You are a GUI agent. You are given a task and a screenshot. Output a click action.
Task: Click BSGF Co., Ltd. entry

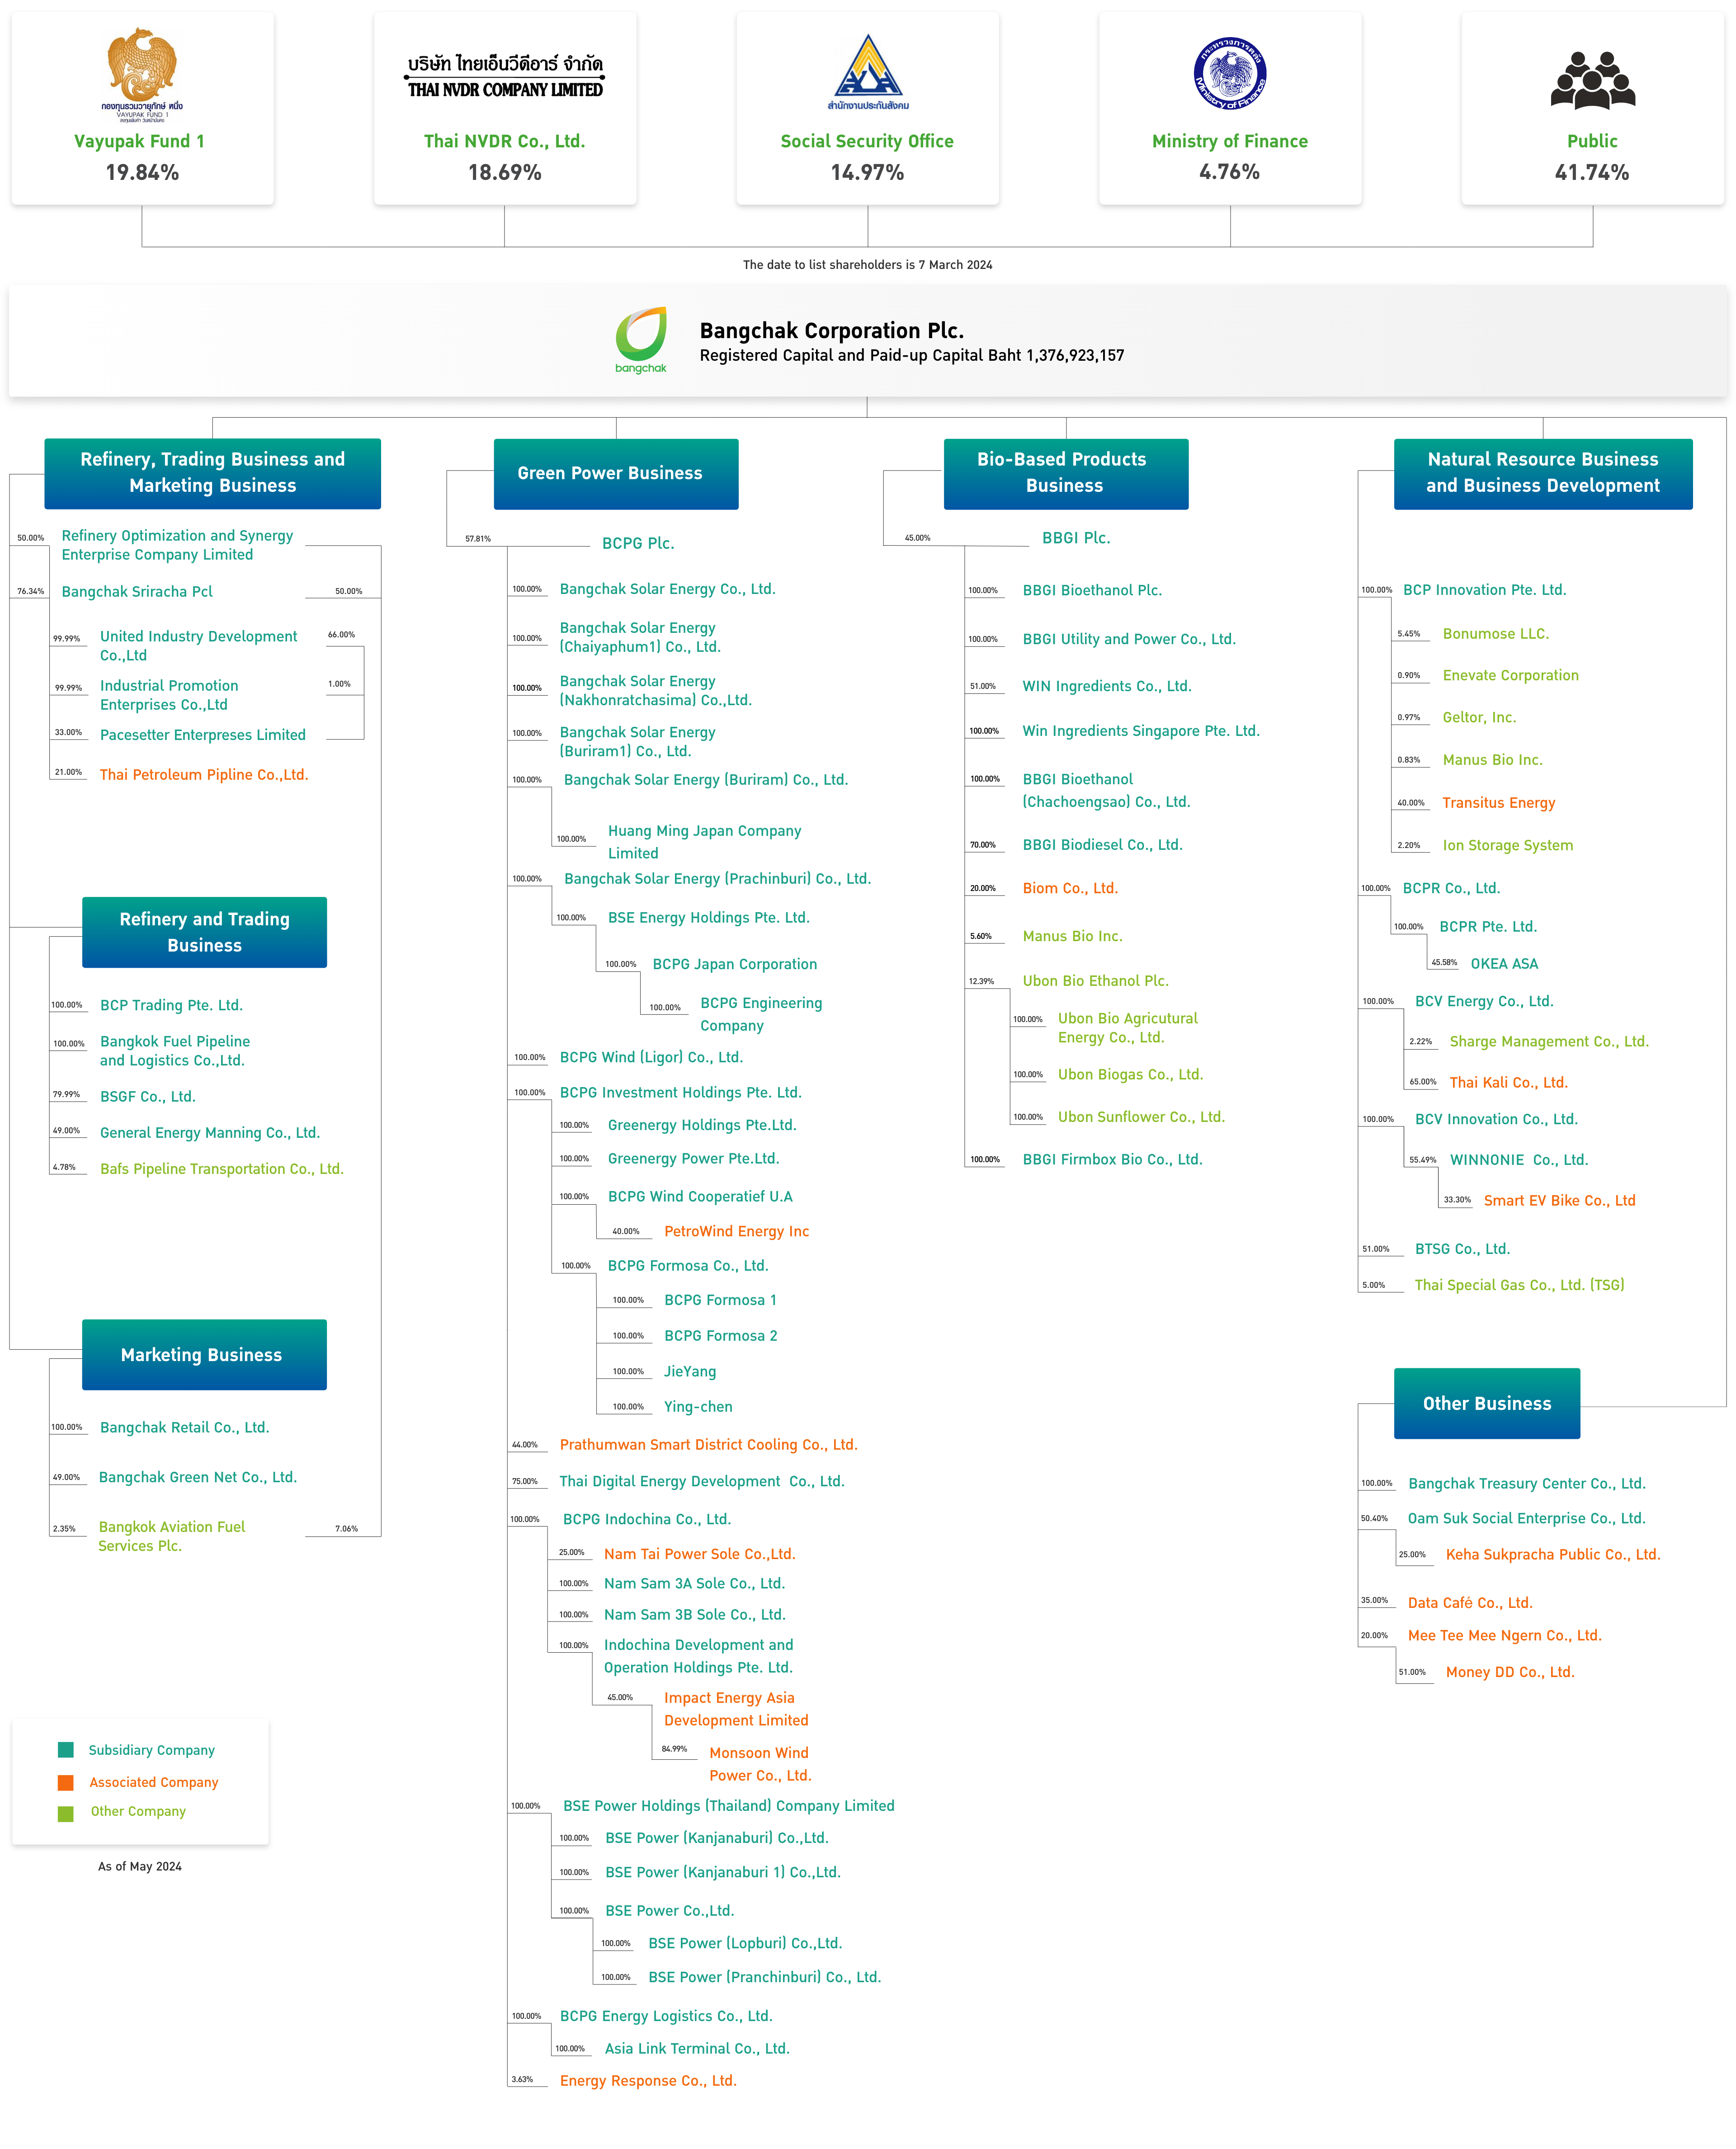click(x=147, y=1096)
